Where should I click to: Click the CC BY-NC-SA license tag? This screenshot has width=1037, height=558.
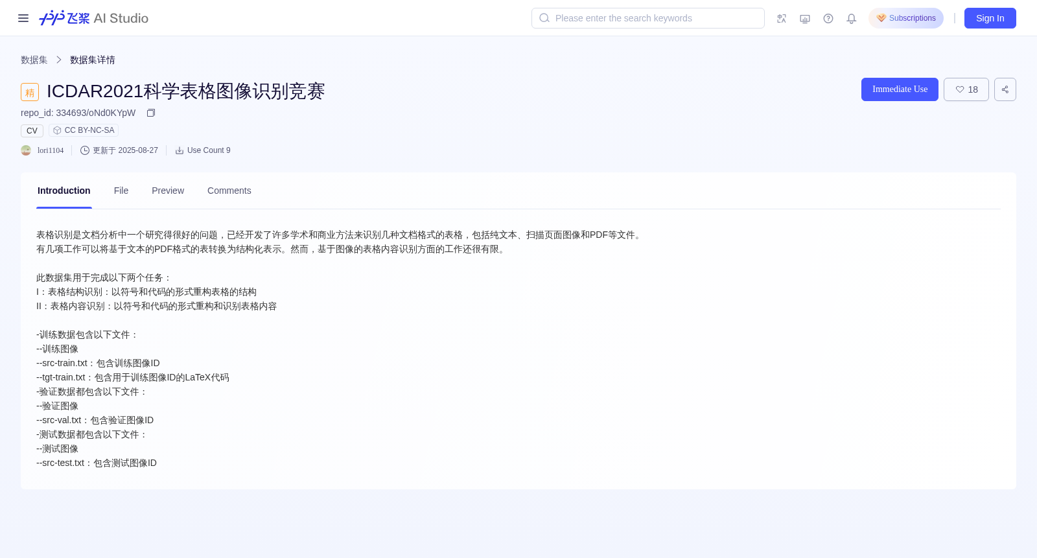point(84,130)
